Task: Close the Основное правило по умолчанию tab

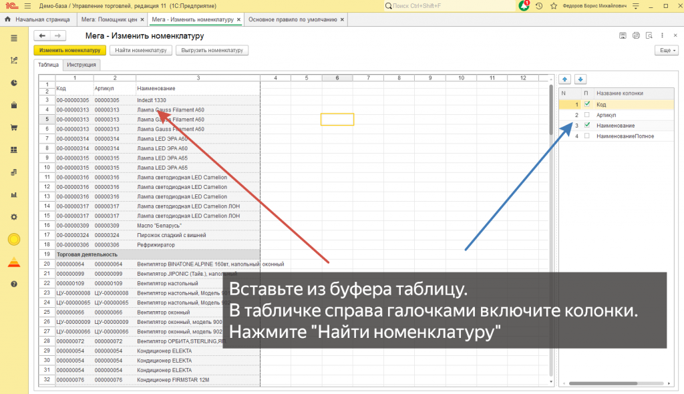Action: 342,19
